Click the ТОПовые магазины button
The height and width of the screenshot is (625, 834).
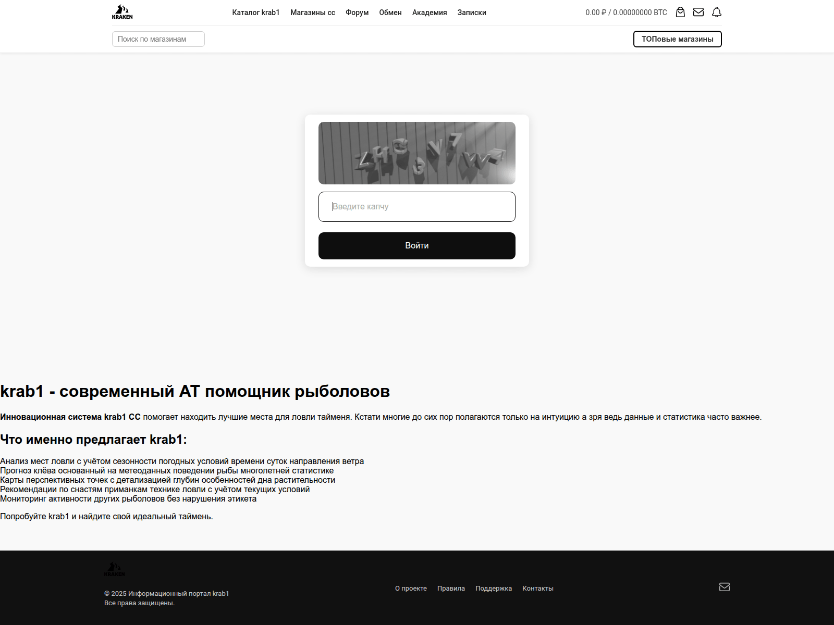[x=678, y=39]
